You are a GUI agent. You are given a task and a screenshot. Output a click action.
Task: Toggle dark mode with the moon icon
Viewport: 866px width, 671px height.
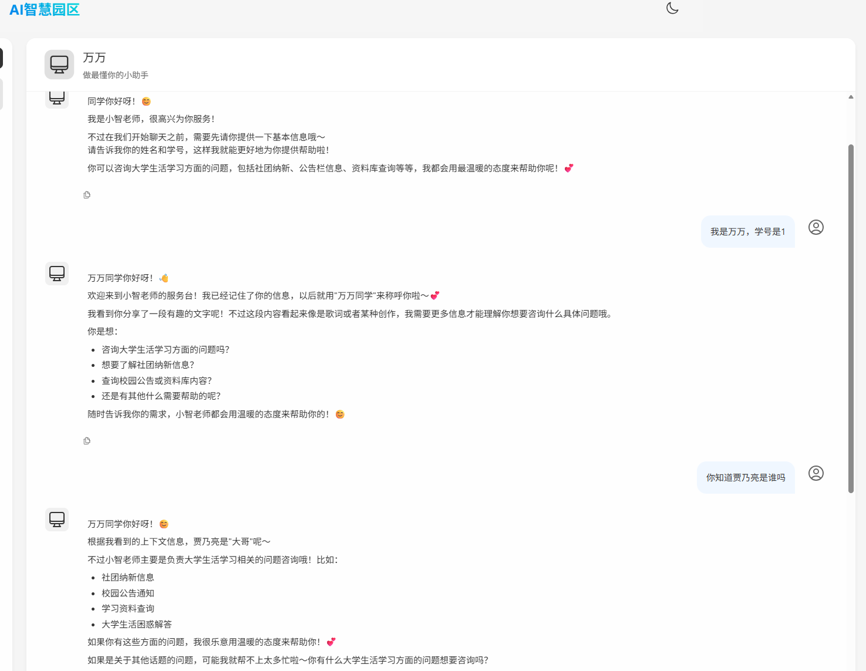coord(672,9)
